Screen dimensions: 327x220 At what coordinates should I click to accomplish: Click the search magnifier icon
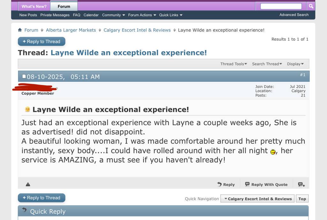click(311, 6)
